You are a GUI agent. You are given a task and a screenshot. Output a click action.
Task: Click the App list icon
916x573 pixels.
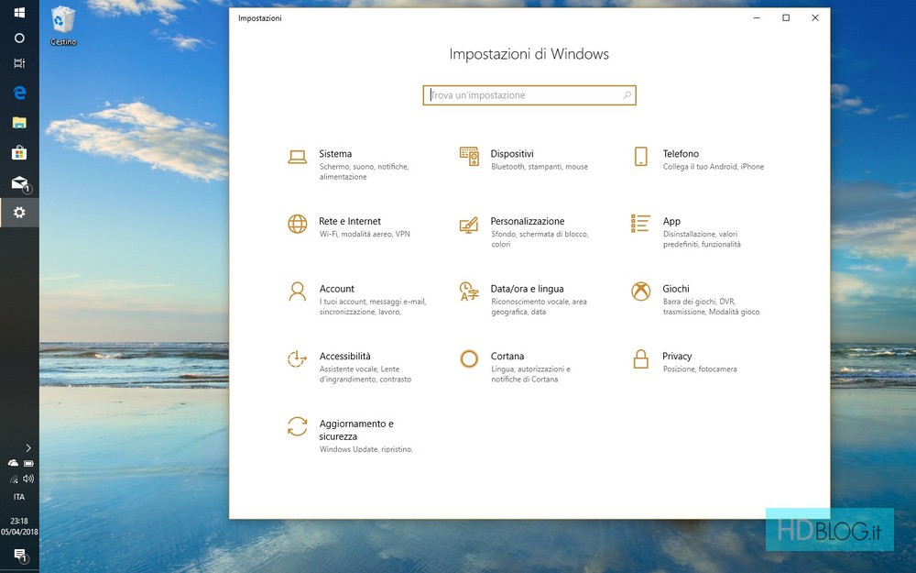641,224
